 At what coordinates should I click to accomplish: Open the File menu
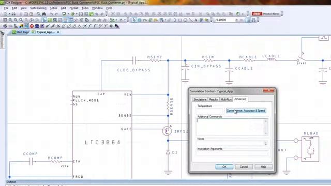6,8
